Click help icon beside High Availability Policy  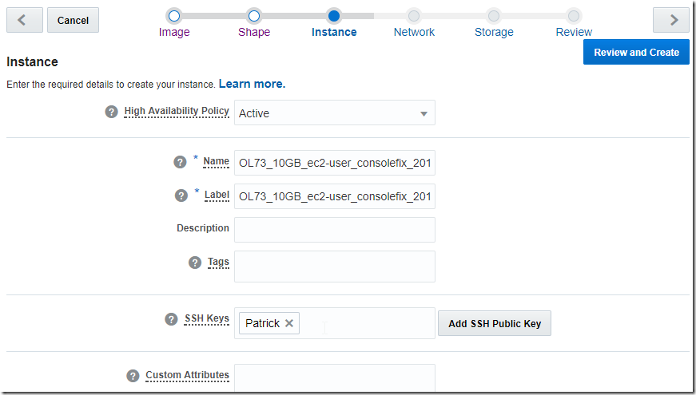[112, 112]
